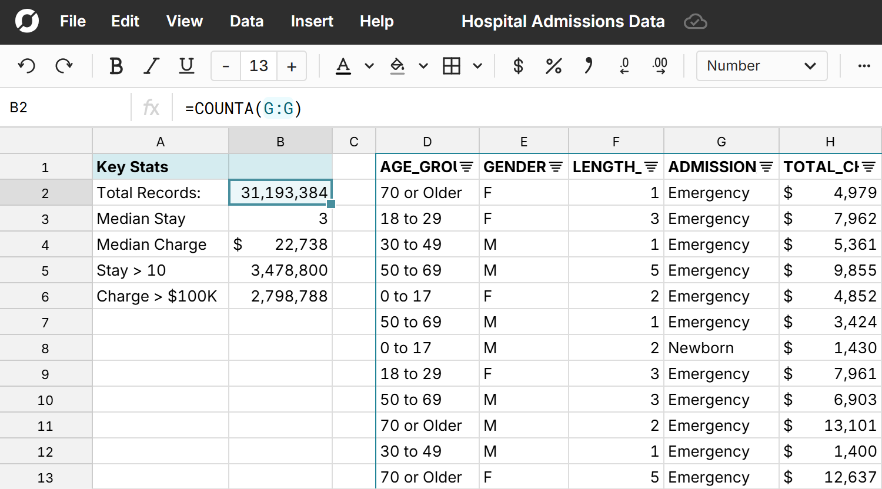Increase font size with the plus button
Screen dimensions: 882x489
[x=292, y=66]
